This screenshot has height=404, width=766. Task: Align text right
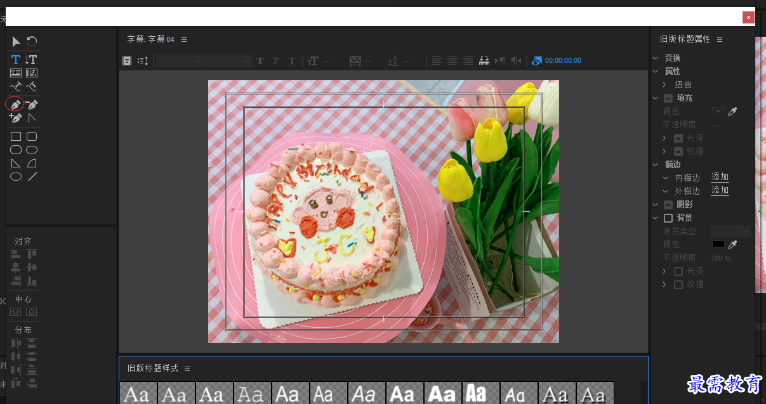[x=468, y=61]
